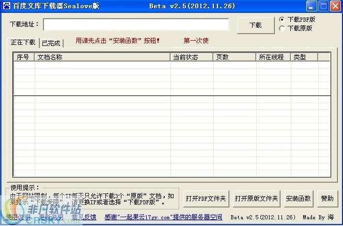Click the 序号 column header
The width and height of the screenshot is (343, 226).
point(24,57)
